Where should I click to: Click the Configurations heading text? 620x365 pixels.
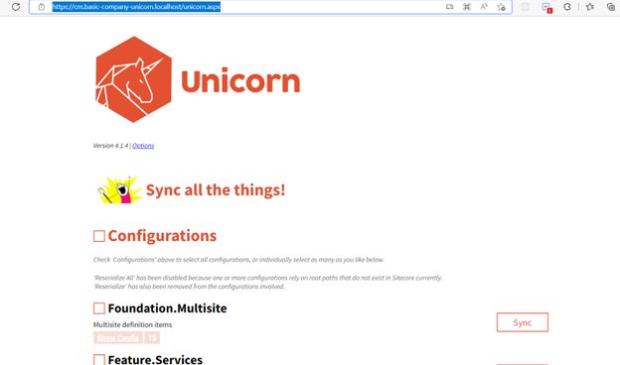tap(162, 236)
